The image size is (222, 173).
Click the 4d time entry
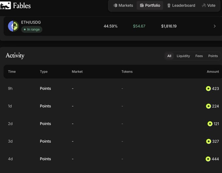pyautogui.click(x=10, y=159)
